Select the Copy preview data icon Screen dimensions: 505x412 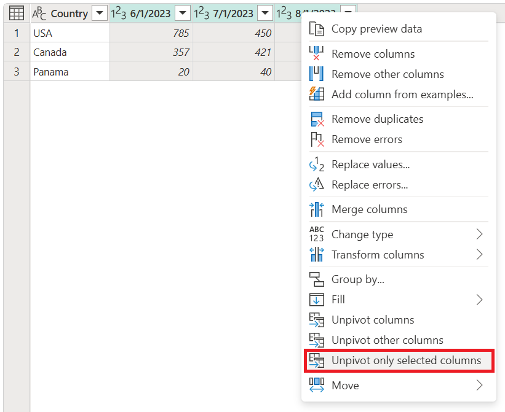[x=316, y=28]
